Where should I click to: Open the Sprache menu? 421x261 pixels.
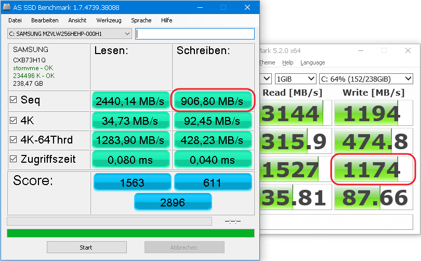click(x=141, y=20)
